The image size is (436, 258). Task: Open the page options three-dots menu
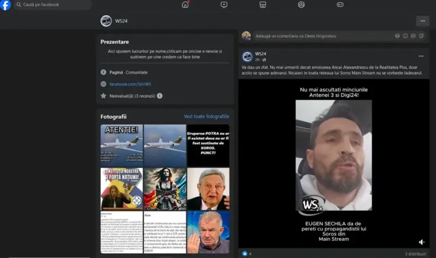[422, 21]
